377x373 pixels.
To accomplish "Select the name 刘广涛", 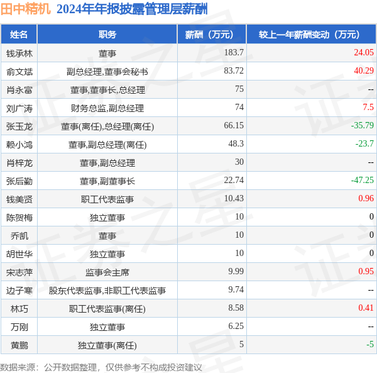I will 19,108.
